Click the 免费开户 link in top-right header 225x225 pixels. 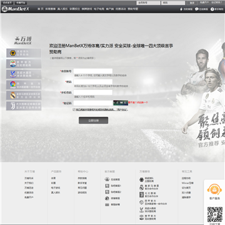pyautogui.click(x=204, y=2)
